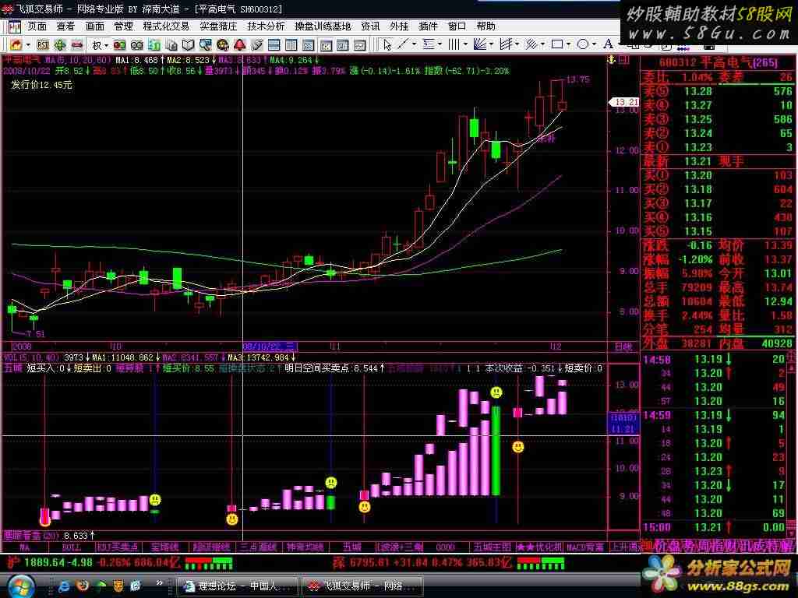Click the yellow anchor icon above price axis
The width and height of the screenshot is (798, 598).
click(611, 59)
